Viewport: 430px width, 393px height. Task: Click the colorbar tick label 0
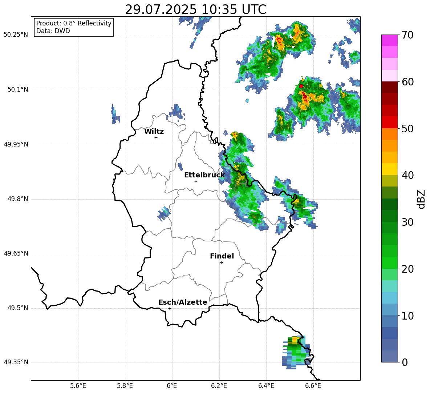(405, 362)
